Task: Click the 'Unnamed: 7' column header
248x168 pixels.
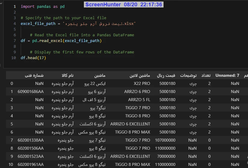Action: coord(227,75)
